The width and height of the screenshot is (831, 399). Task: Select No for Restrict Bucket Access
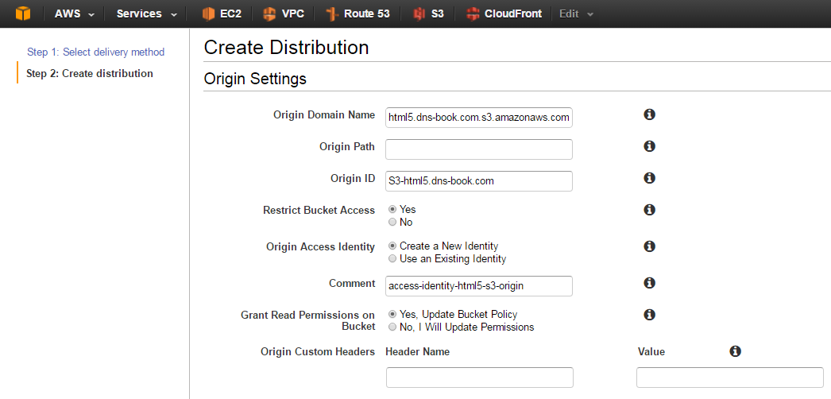(392, 222)
